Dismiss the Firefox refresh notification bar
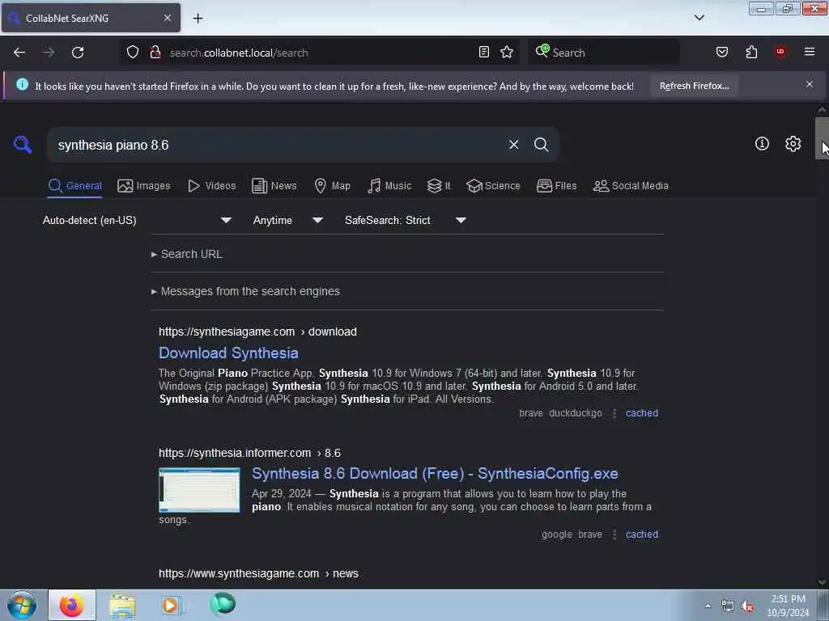Screen dimensions: 829x621 (x=810, y=84)
